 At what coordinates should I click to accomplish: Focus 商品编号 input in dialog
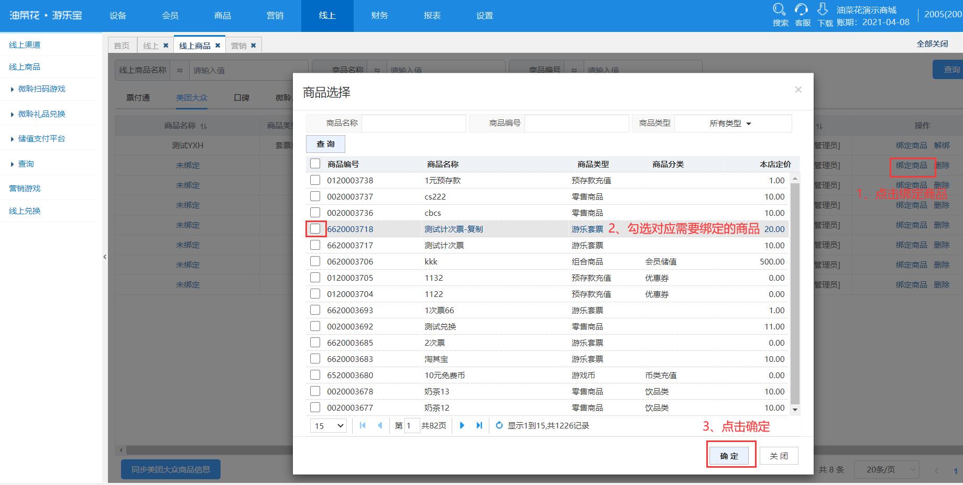(x=576, y=123)
